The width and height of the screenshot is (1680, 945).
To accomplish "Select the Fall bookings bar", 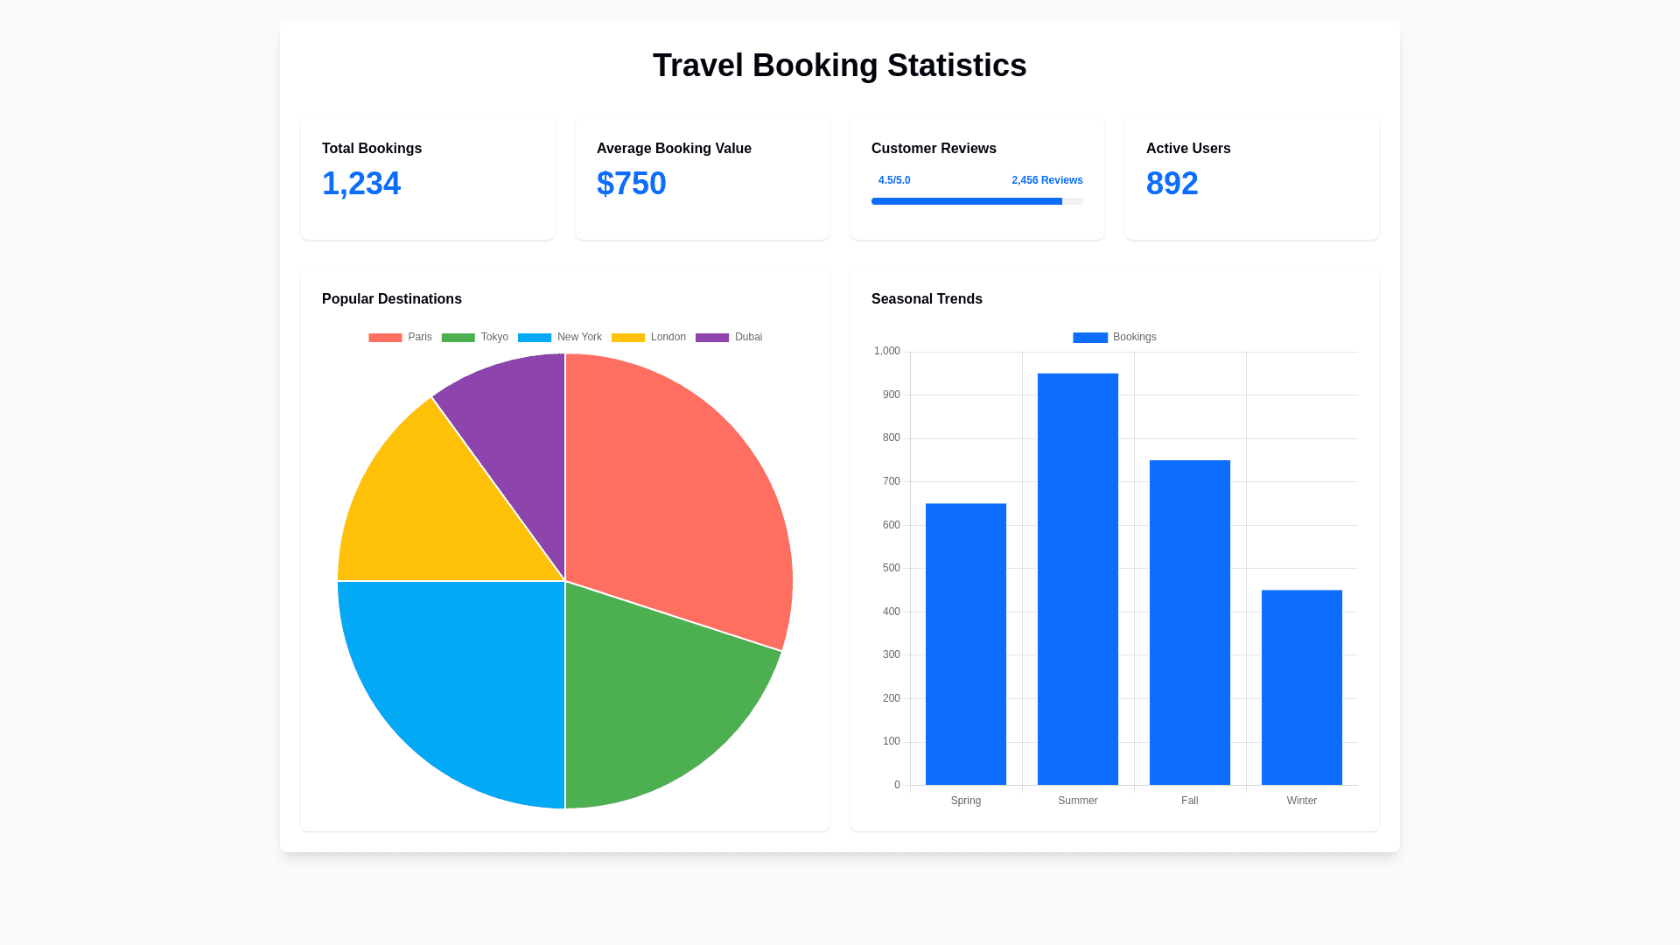I will tap(1189, 622).
